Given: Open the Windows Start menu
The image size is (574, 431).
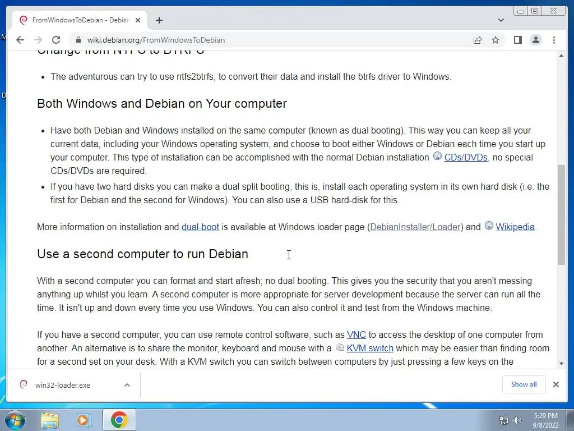Looking at the screenshot, I should pyautogui.click(x=15, y=420).
